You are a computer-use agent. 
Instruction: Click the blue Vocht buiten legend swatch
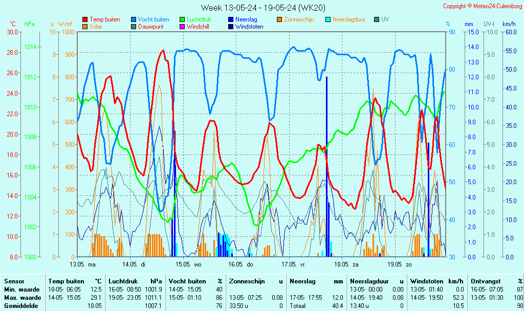[134, 19]
